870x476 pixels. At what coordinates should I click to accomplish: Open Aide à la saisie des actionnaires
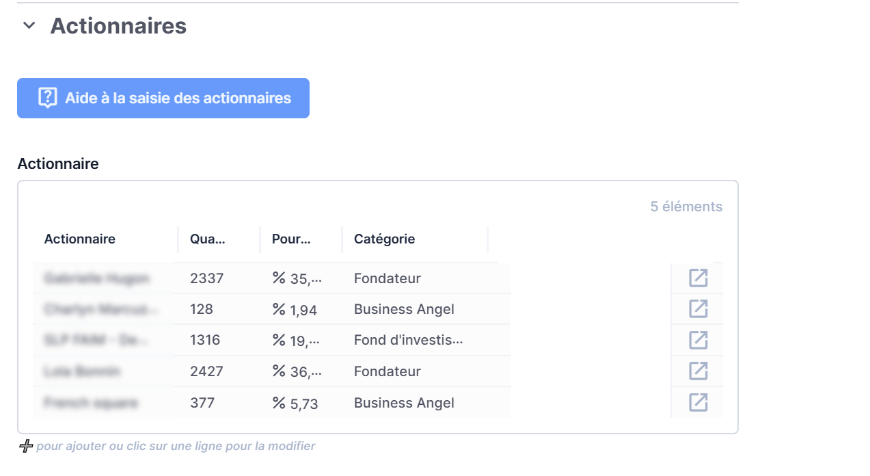(163, 98)
